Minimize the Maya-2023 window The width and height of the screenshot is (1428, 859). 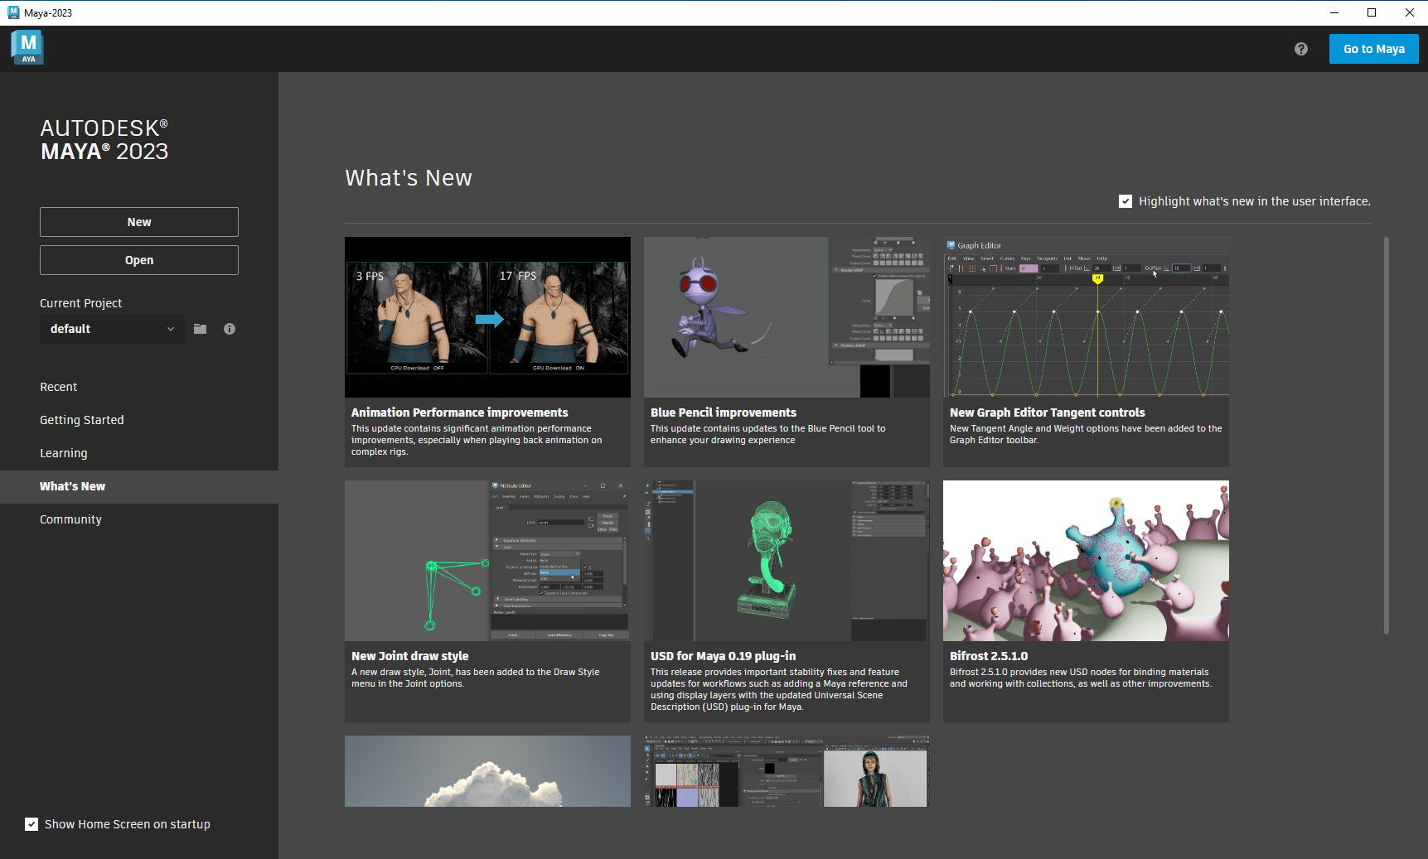pyautogui.click(x=1334, y=12)
